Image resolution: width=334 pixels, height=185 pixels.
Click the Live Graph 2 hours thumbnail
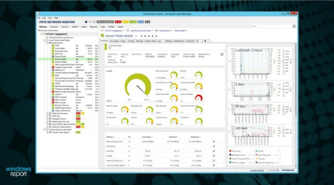260,63
